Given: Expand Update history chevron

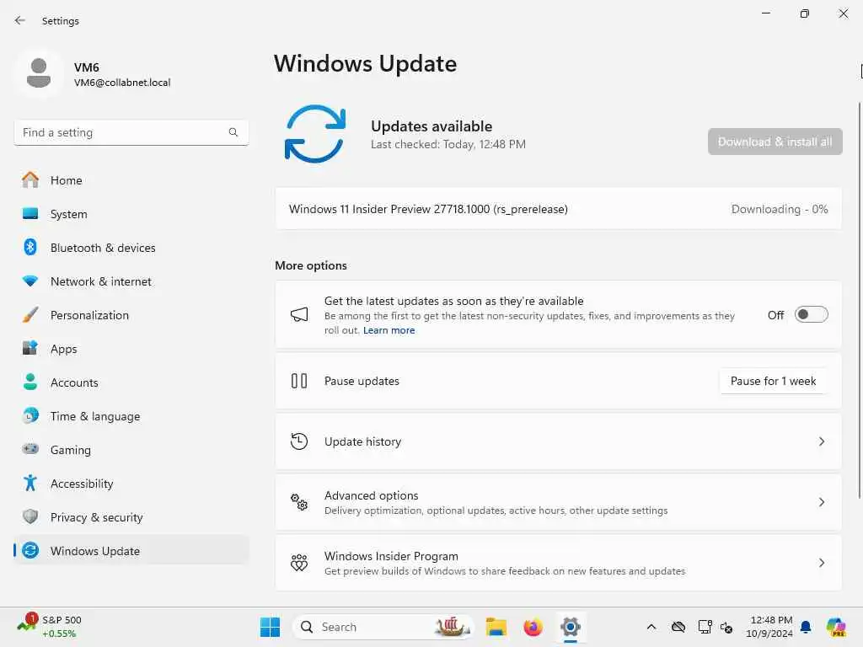Looking at the screenshot, I should pos(822,441).
